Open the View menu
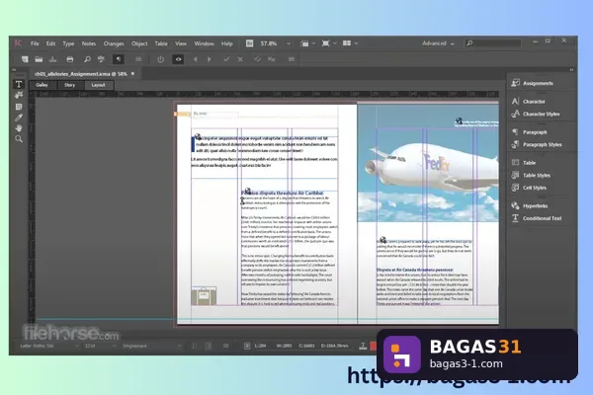The image size is (593, 395). coord(181,43)
